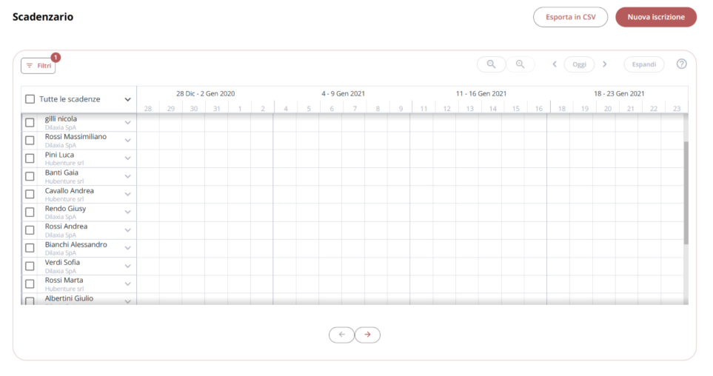Tick the Pini Luca checkbox
Screen dimensions: 713x376
(30, 158)
